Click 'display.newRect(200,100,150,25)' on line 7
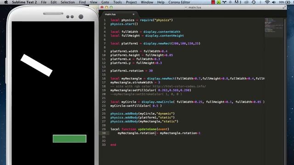The width and height of the screenshot is (294, 165). point(172,44)
